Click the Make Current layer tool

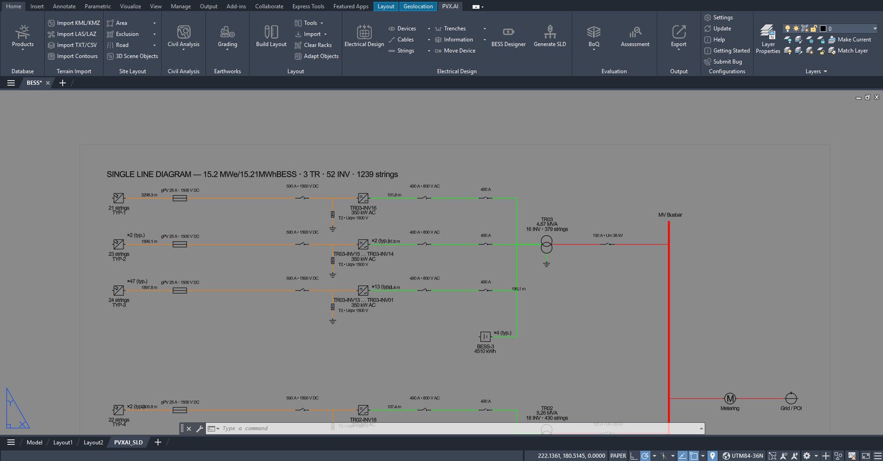(850, 40)
